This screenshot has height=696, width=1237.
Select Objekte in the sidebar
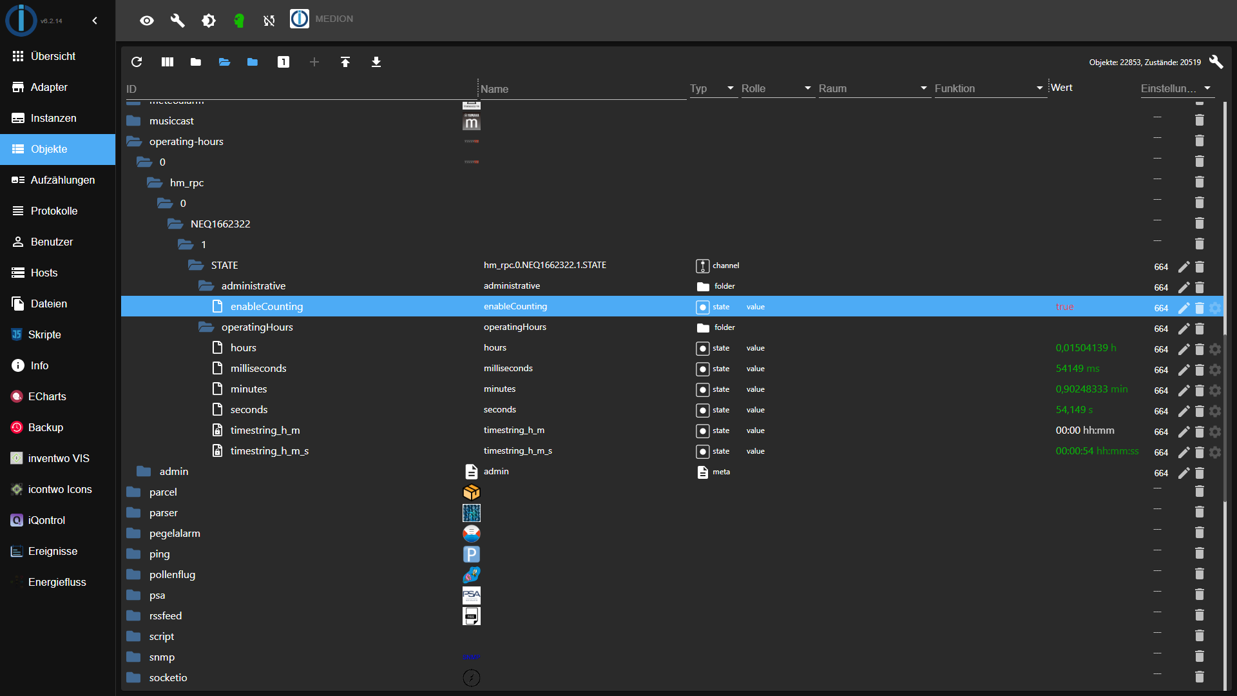click(58, 149)
